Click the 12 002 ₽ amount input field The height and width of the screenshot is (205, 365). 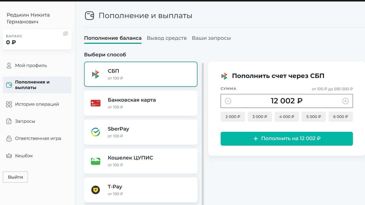[x=286, y=101]
